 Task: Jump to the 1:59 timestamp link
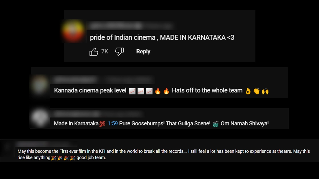coord(113,124)
